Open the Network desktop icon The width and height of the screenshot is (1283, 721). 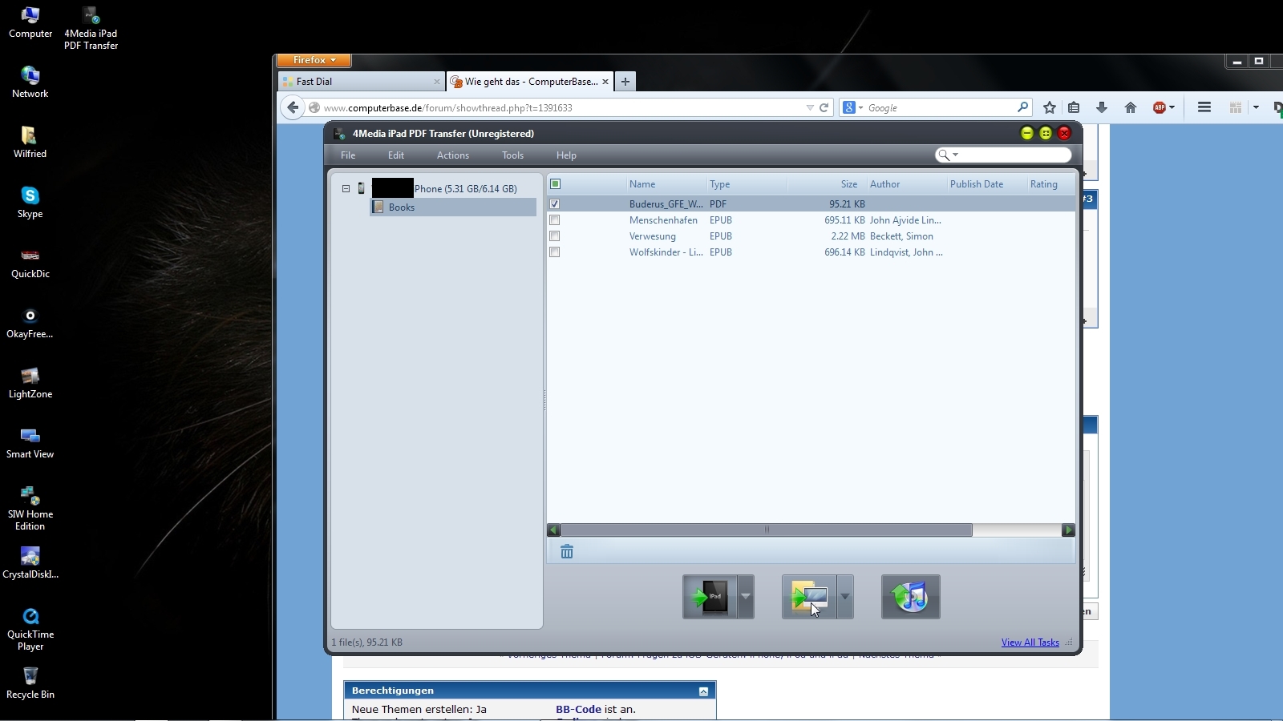point(30,82)
